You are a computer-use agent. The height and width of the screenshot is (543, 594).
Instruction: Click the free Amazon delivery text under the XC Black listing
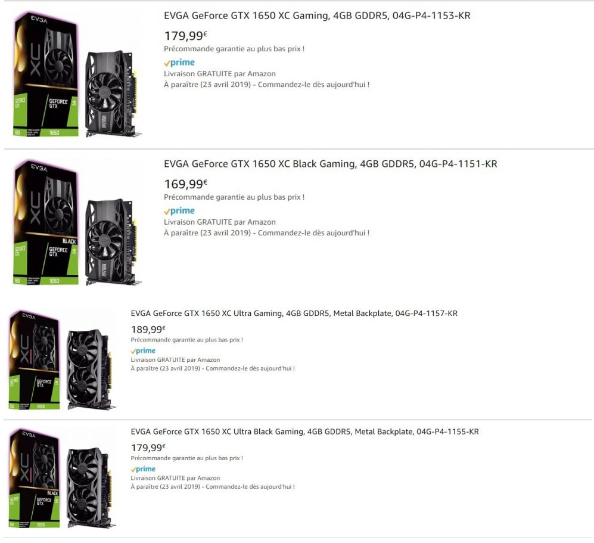point(220,222)
